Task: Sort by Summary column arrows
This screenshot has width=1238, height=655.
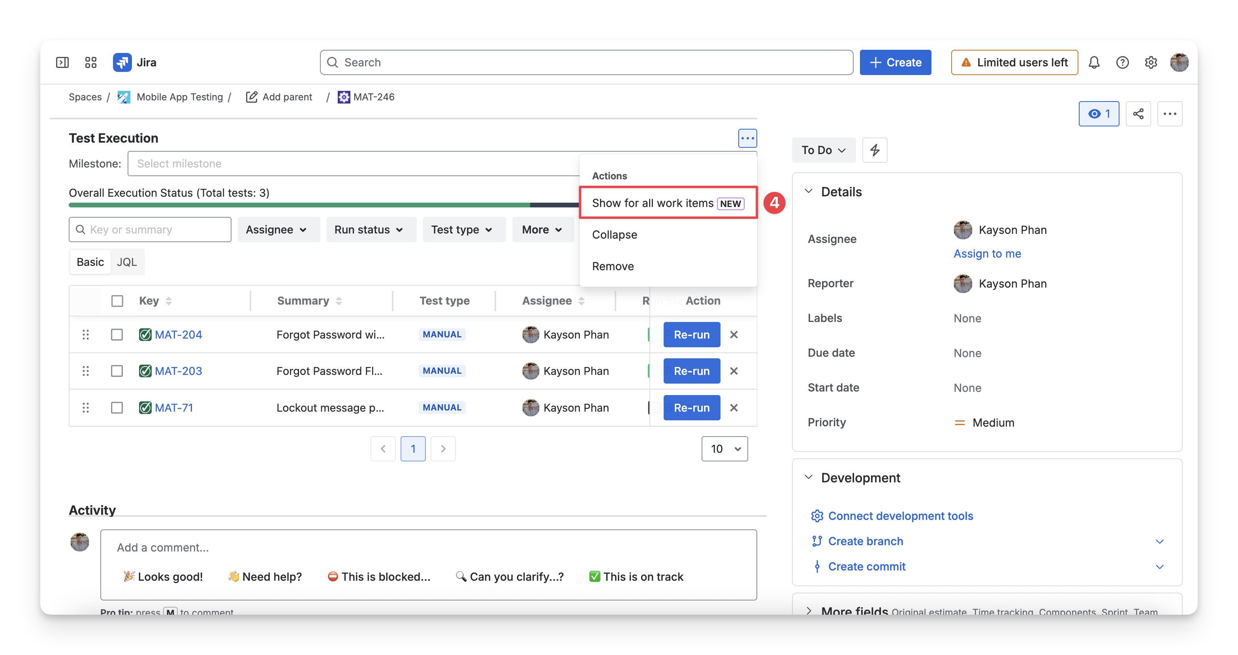Action: [339, 301]
